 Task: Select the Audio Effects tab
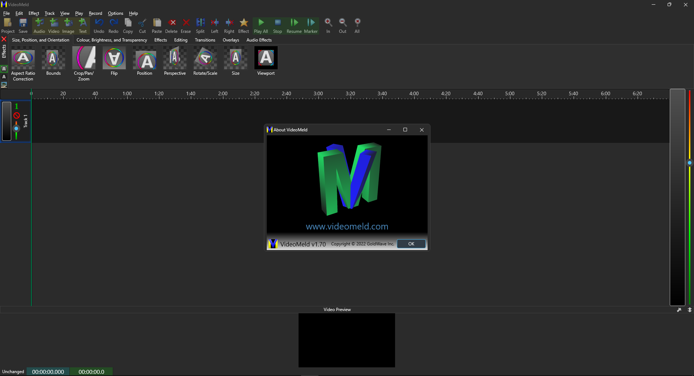coord(259,40)
